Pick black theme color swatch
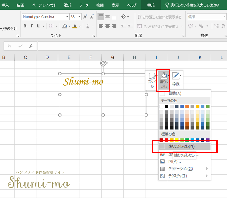227x198 pixels. pyautogui.click(x=167, y=107)
